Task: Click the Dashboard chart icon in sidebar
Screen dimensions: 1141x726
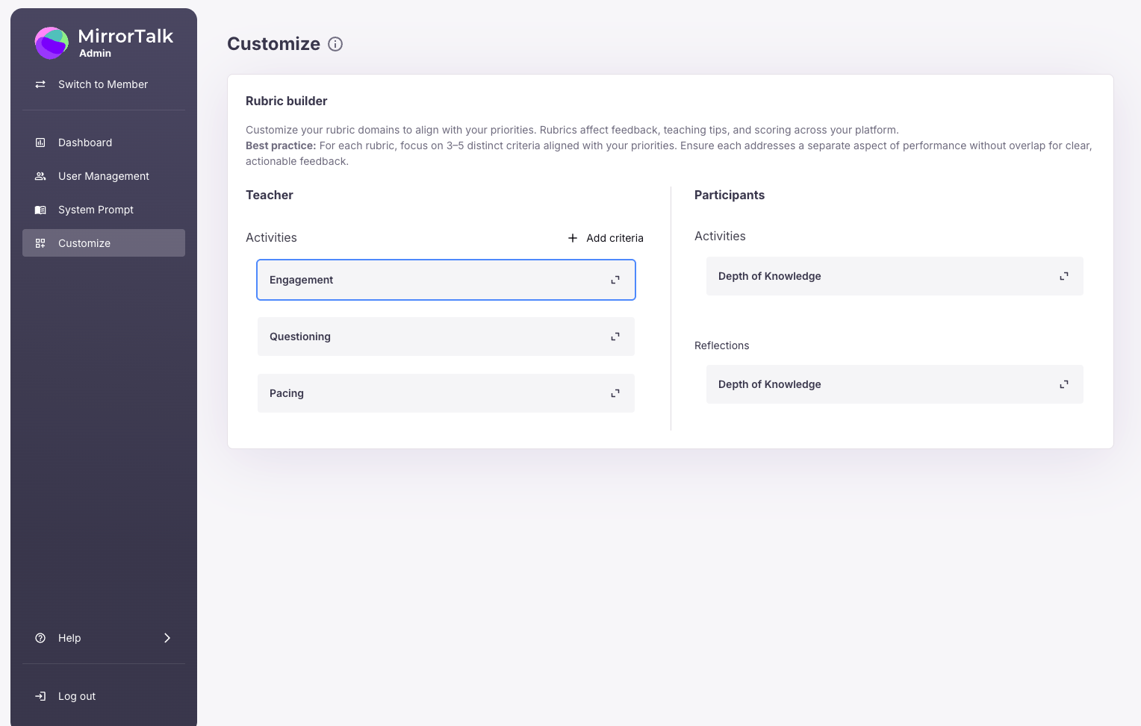Action: point(40,143)
